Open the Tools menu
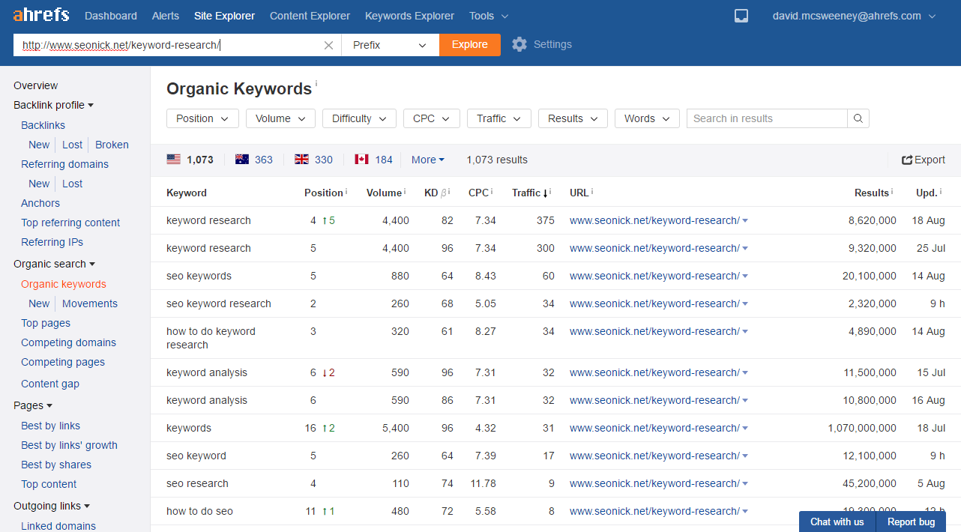Image resolution: width=961 pixels, height=532 pixels. pos(489,16)
